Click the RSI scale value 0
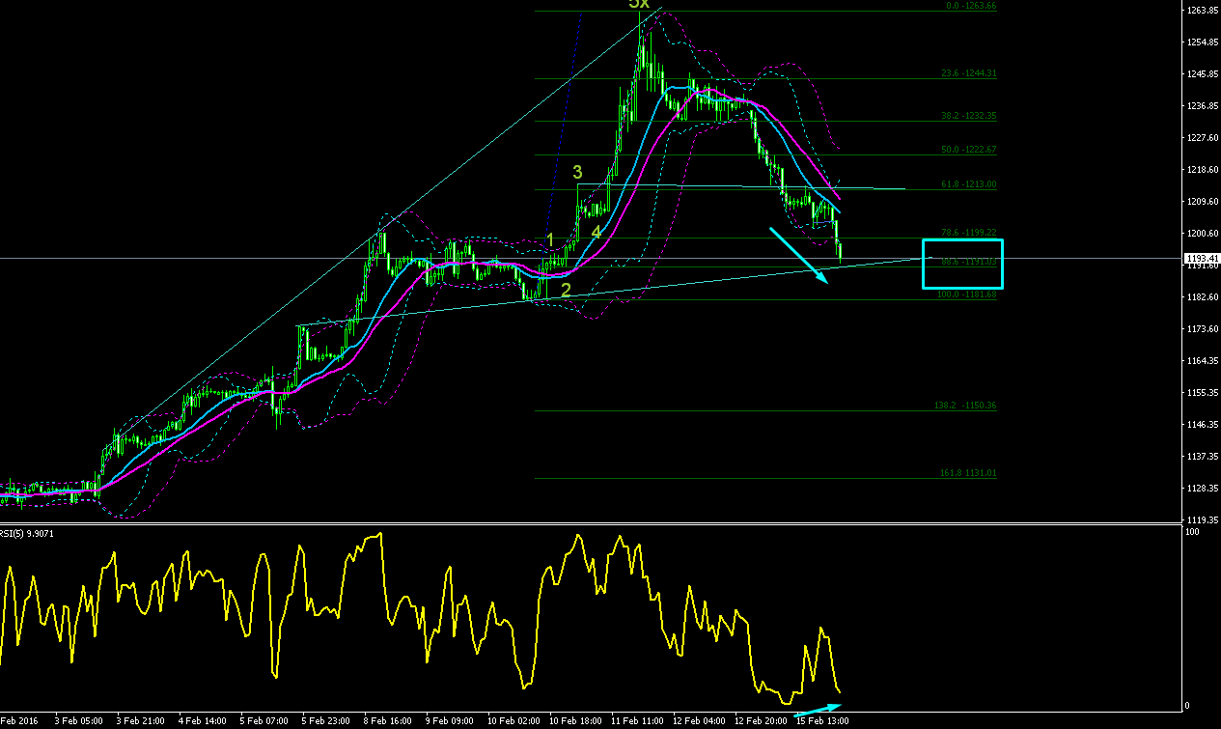Viewport: 1221px width, 729px height. coord(1188,707)
